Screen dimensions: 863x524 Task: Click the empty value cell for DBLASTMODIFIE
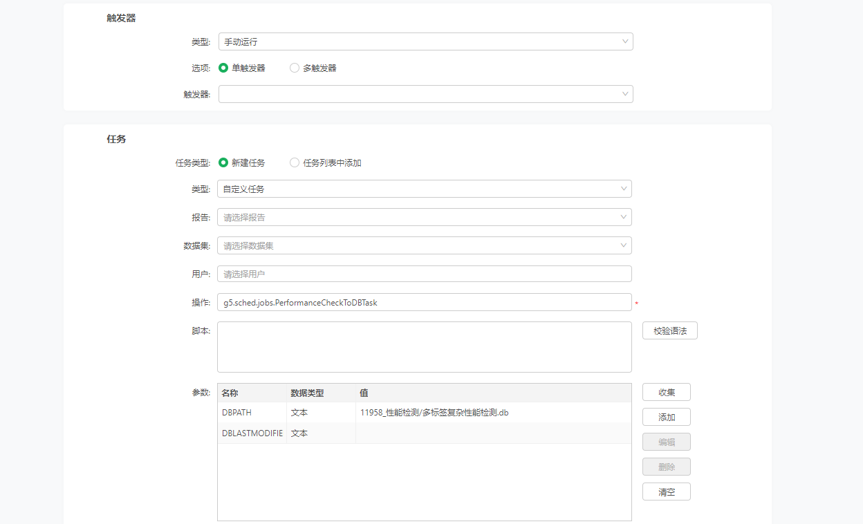(x=494, y=433)
